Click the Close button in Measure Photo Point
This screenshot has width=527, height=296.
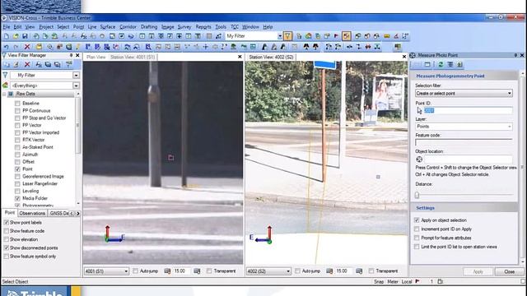pyautogui.click(x=509, y=271)
